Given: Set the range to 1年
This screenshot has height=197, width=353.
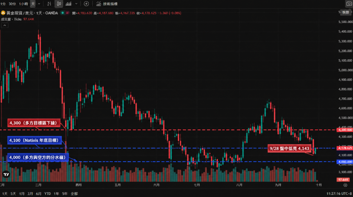Looking at the screenshot, I should [56, 194].
